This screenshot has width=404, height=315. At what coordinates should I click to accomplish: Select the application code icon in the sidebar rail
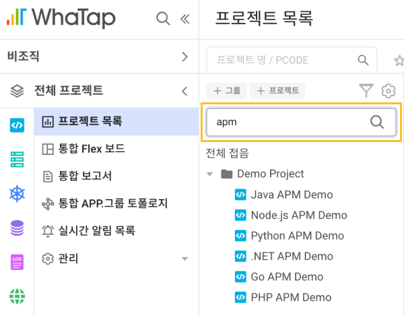pos(17,125)
